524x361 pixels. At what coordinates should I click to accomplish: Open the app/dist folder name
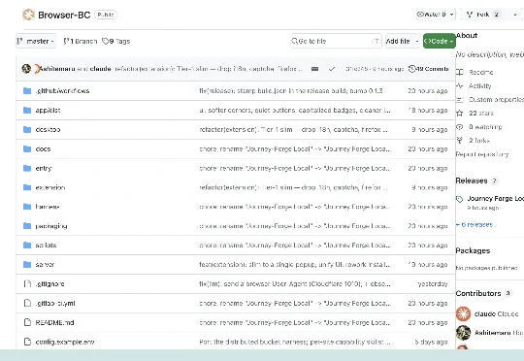(x=48, y=111)
